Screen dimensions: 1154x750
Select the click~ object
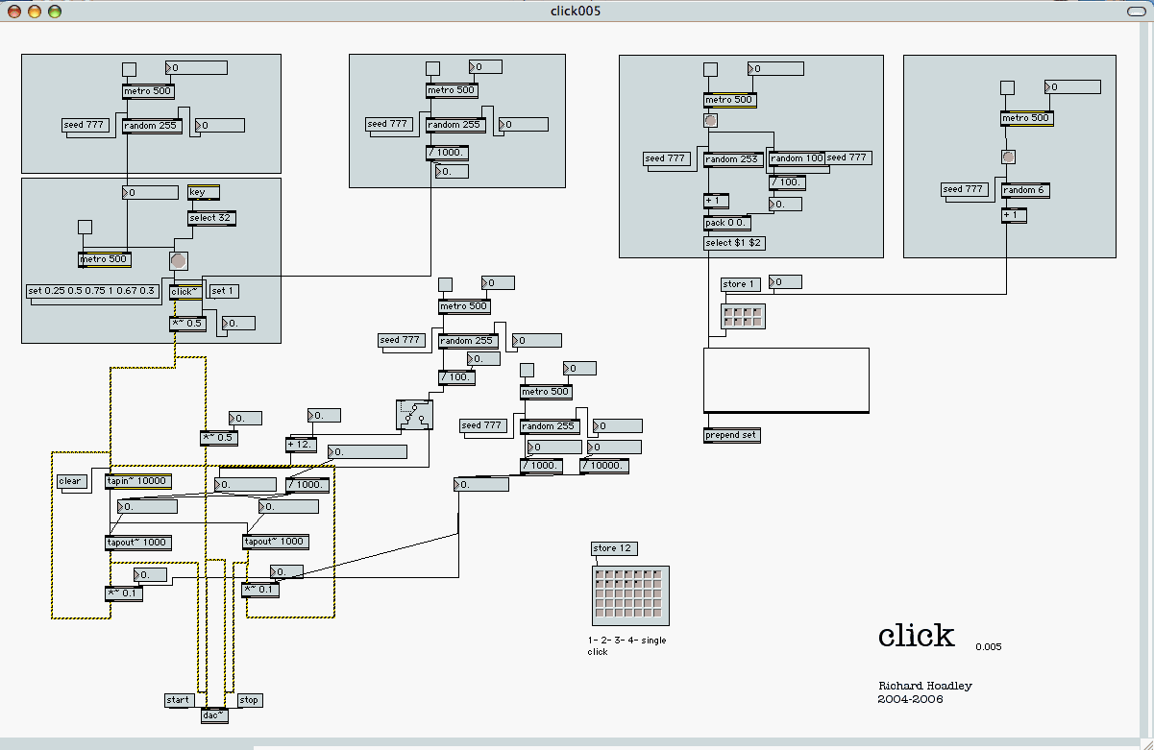coord(185,292)
